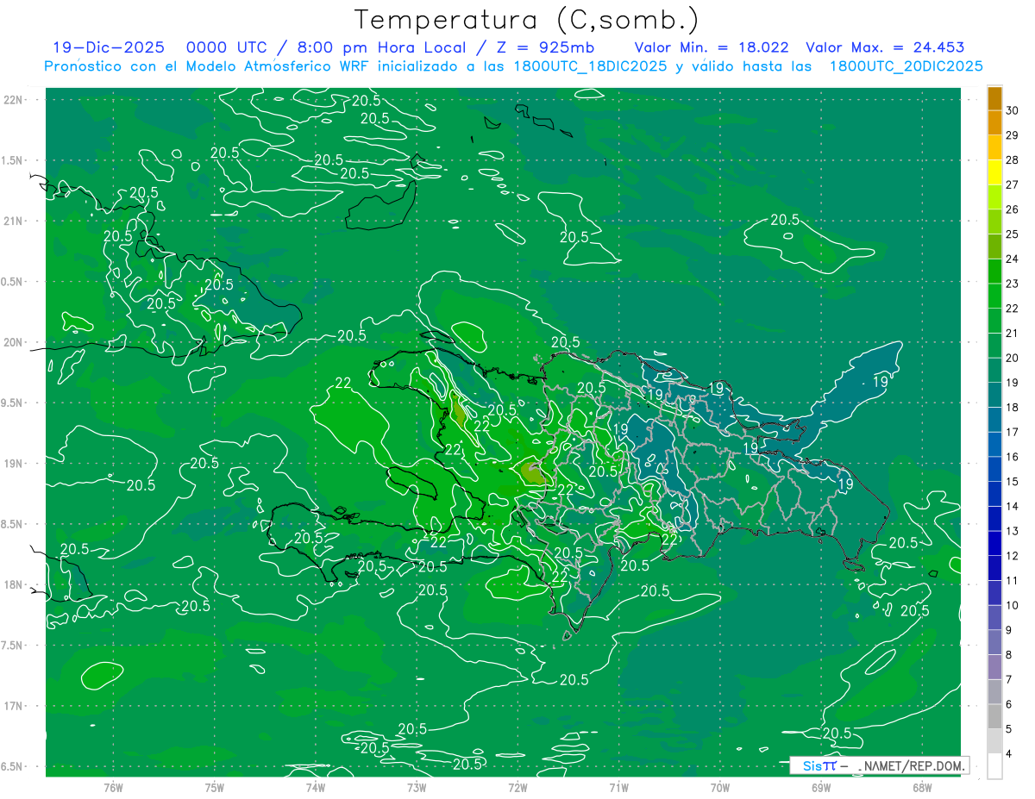Click the legend value '26'
Viewport: 1035px width, 799px height.
click(1013, 209)
